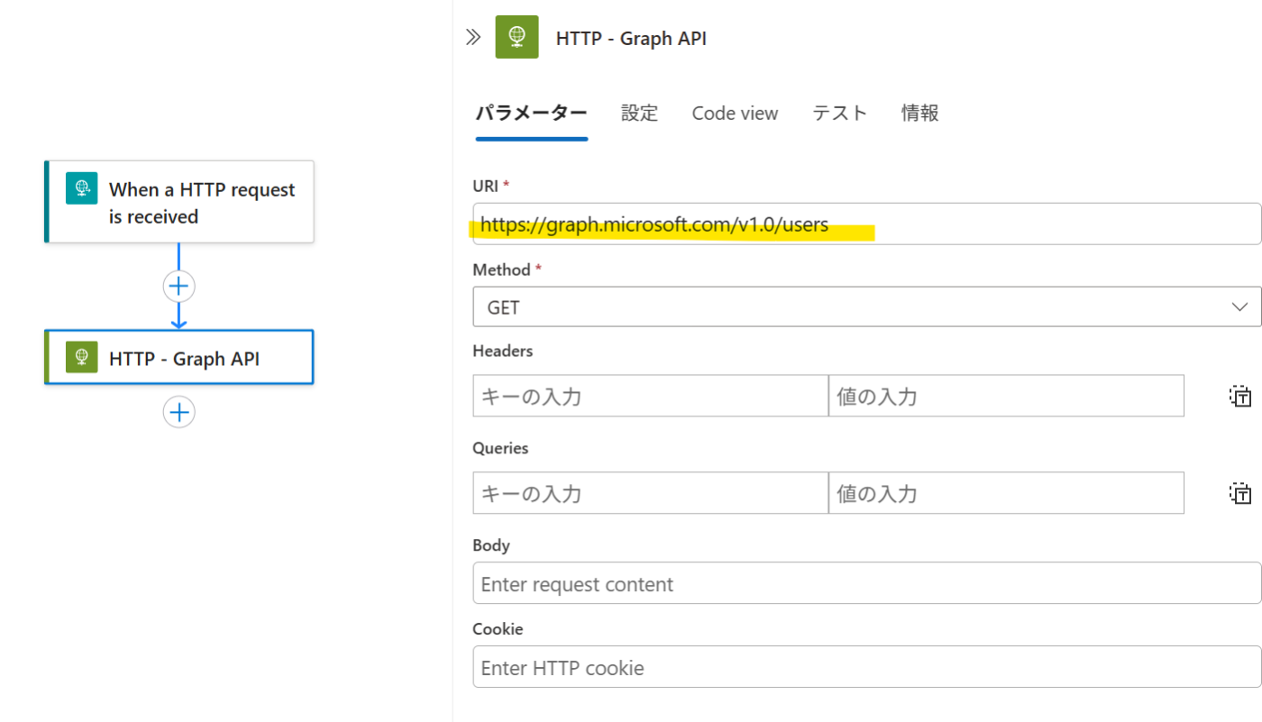
Task: Click the teal trigger icon on the HTTP request card
Action: [x=81, y=187]
